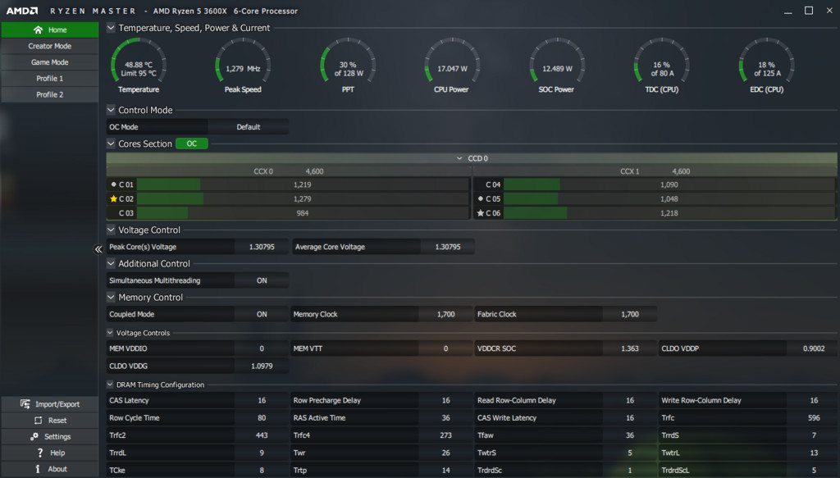Open the Settings page
This screenshot has width=840, height=478.
click(50, 437)
